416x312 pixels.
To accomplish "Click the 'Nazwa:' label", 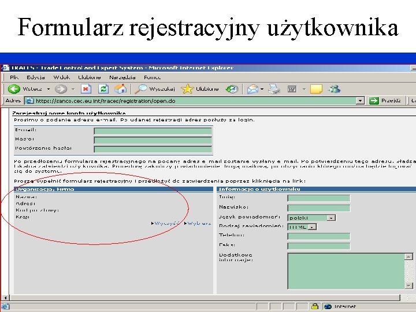I will (26, 197).
